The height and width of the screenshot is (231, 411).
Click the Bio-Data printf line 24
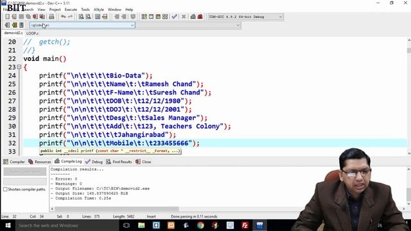tap(96, 76)
